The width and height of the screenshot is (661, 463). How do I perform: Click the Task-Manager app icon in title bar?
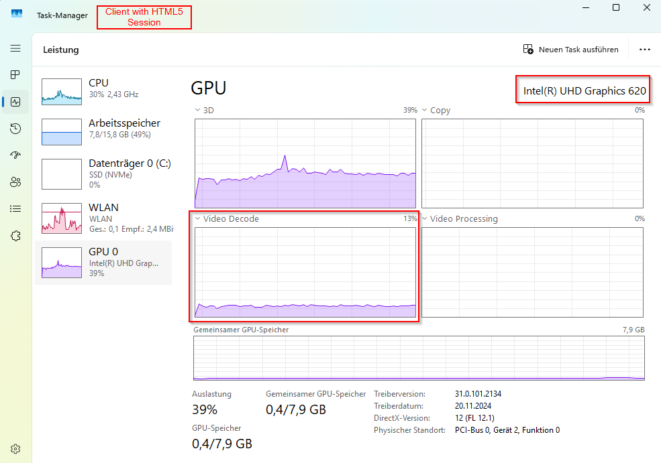tap(16, 14)
